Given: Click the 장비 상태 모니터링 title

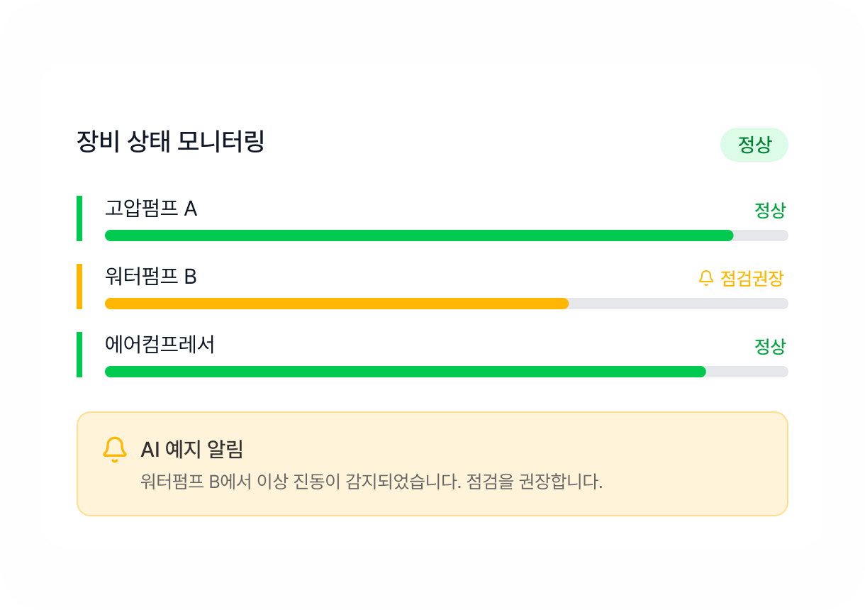Looking at the screenshot, I should (170, 141).
